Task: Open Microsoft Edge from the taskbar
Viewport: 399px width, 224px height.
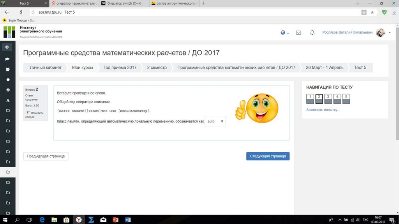Action: (x=42, y=220)
